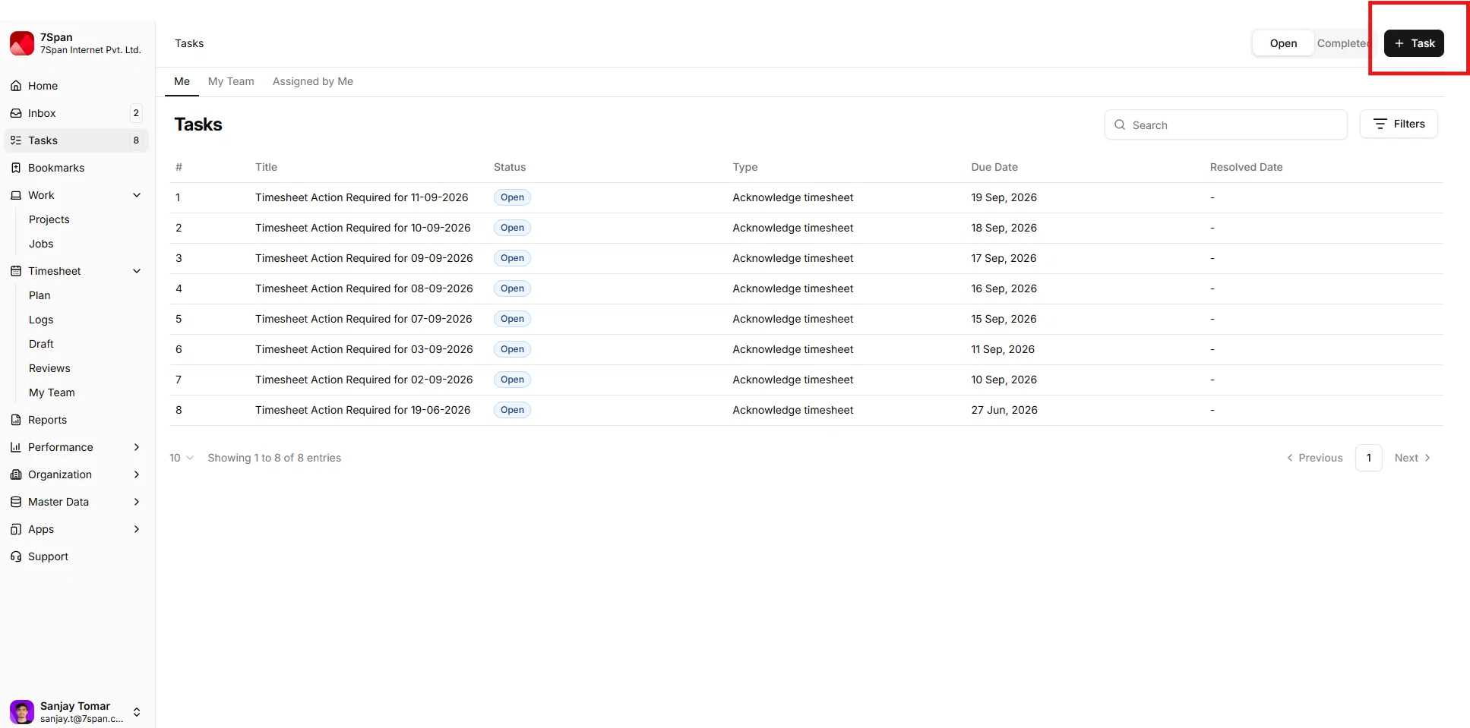Open the rows-per-page 10 dropdown
The width and height of the screenshot is (1470, 728).
click(x=182, y=458)
